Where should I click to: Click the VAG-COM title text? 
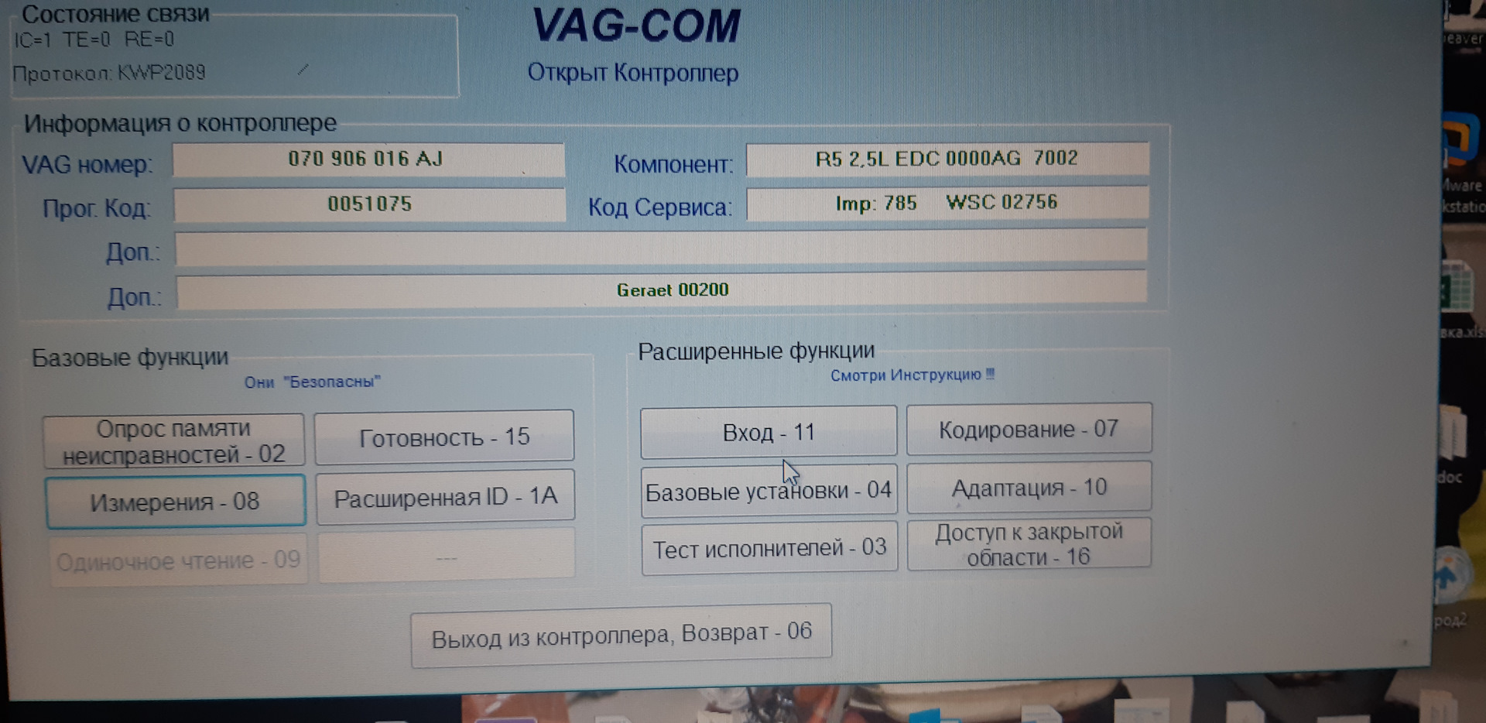[636, 26]
